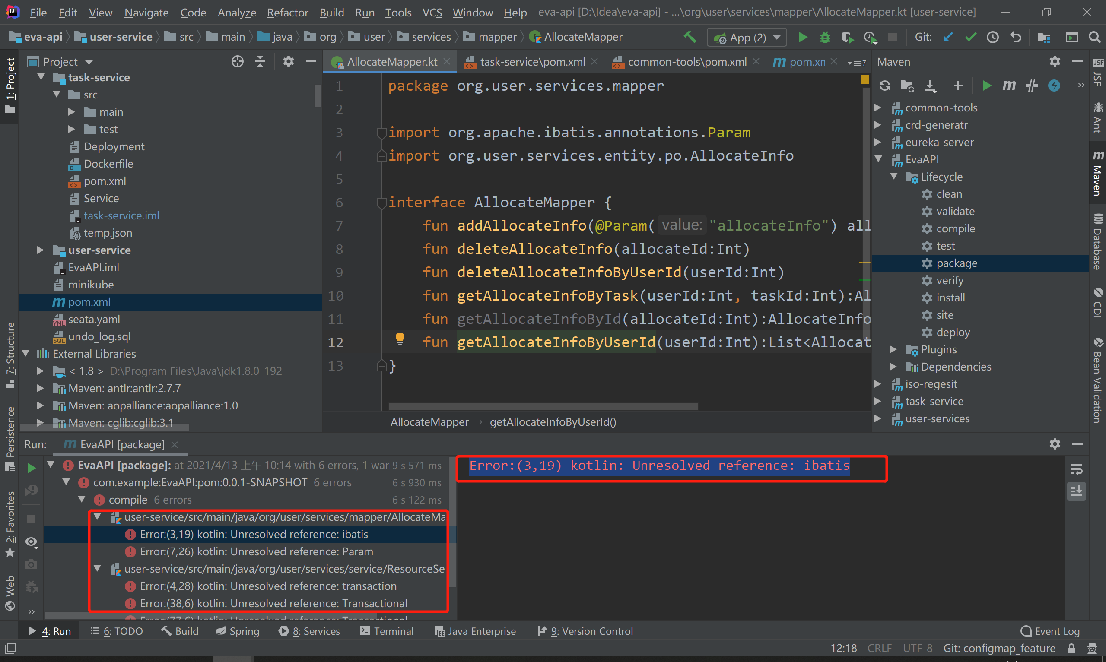
Task: Open the App (2) run configuration dropdown
Action: click(x=777, y=37)
